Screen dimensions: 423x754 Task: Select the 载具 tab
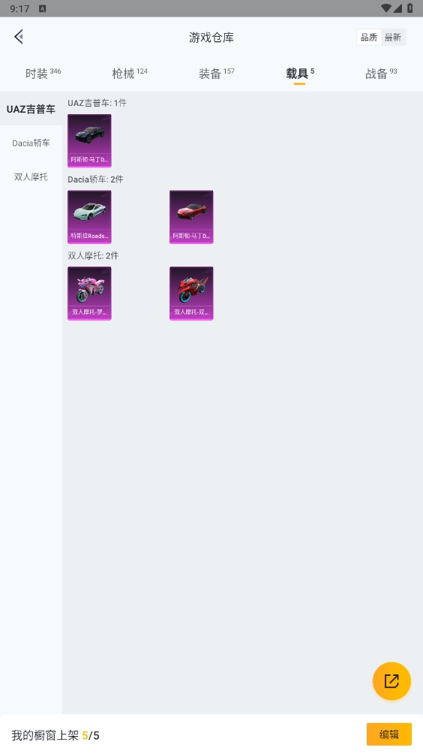point(300,73)
